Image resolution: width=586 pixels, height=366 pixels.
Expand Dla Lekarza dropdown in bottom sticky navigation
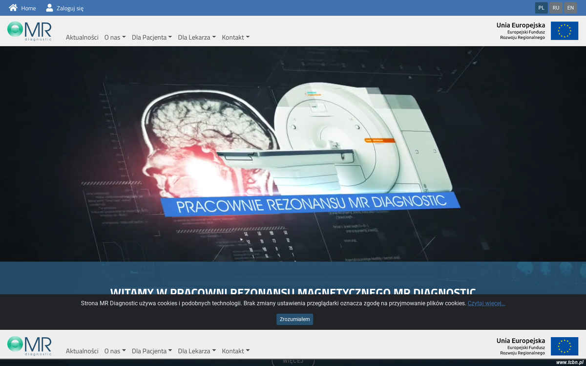(197, 351)
